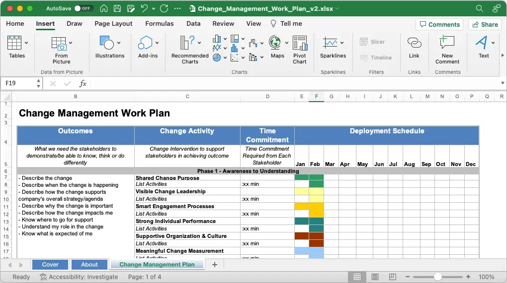Click the Tables icon
This screenshot has height=283, width=507.
tap(14, 43)
